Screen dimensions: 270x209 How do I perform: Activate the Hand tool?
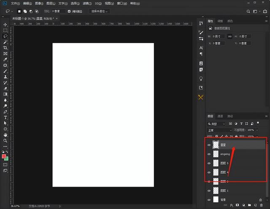coord(5,135)
